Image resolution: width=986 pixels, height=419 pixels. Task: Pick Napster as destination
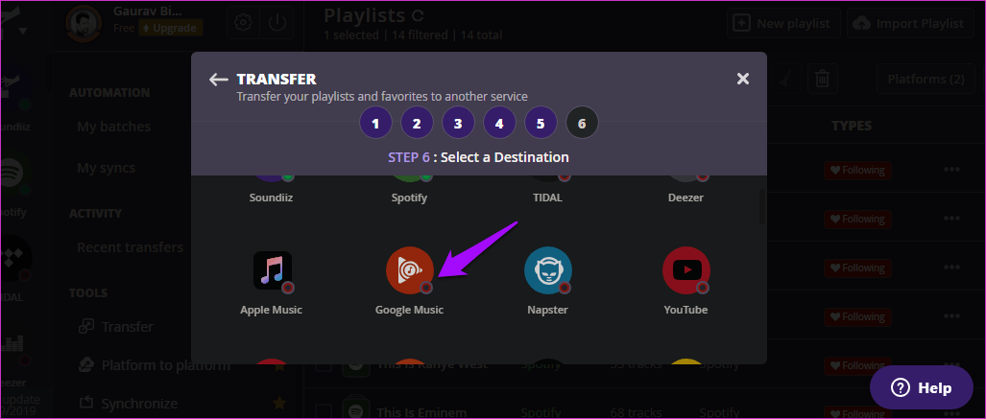tap(547, 270)
